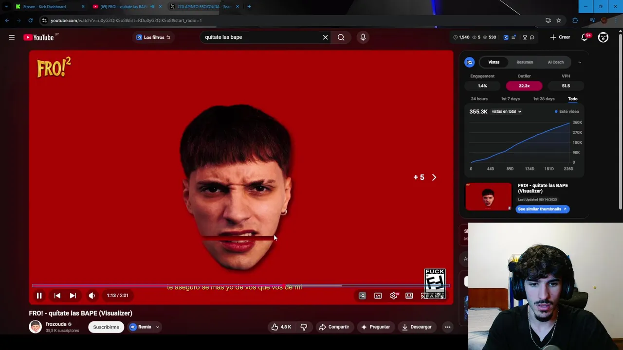Screen dimensions: 623x350
Task: Install app icon in address bar
Action: tap(548, 20)
